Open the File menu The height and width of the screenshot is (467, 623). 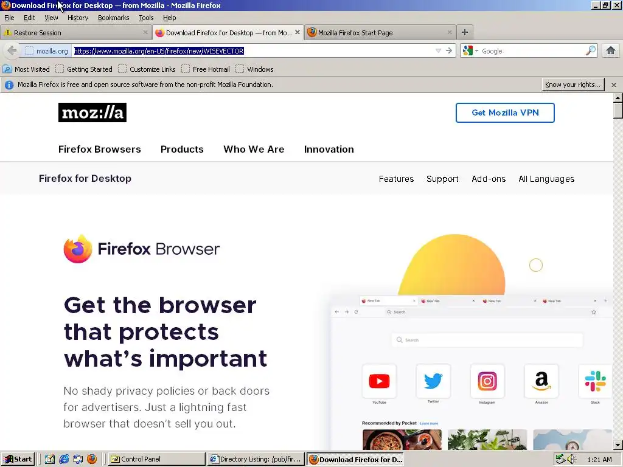[x=9, y=18]
